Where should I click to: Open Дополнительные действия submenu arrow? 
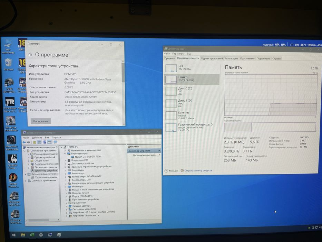(x=159, y=155)
